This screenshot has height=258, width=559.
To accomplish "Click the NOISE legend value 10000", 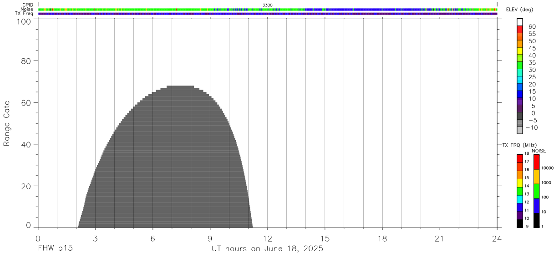I will pyautogui.click(x=547, y=168).
